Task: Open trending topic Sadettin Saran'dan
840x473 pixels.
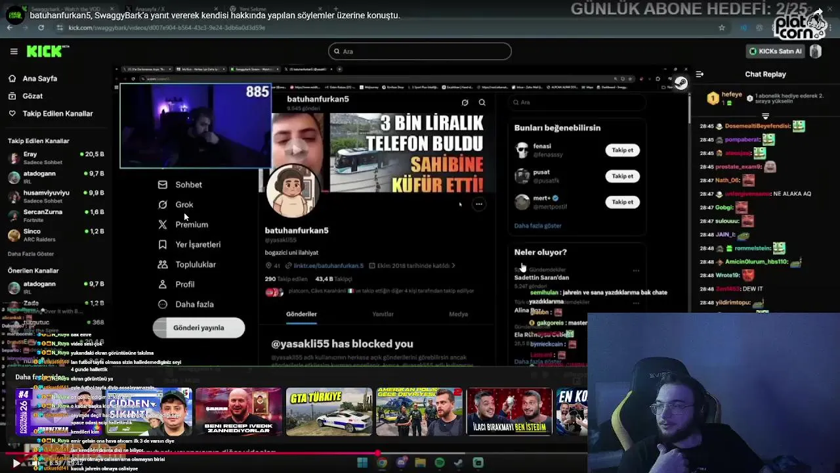Action: click(x=541, y=277)
